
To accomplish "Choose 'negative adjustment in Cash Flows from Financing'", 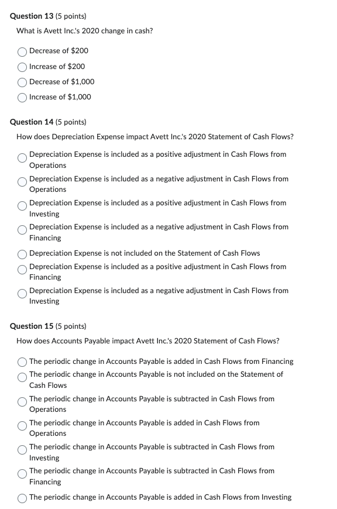I will [22, 230].
